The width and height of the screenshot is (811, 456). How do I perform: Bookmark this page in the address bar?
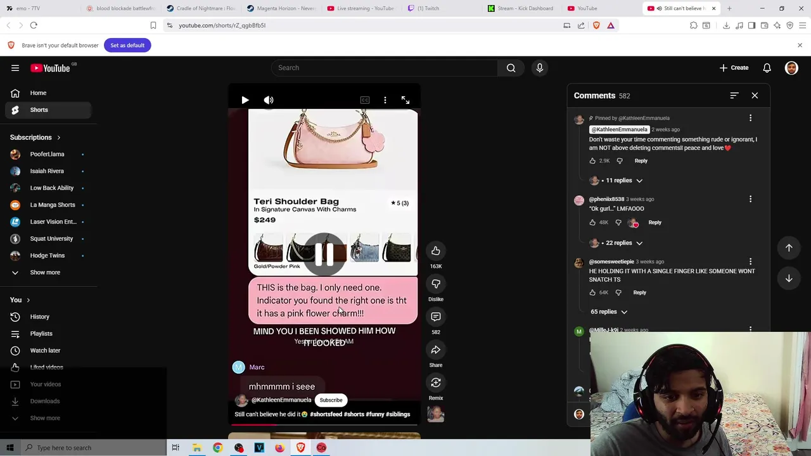point(153,25)
